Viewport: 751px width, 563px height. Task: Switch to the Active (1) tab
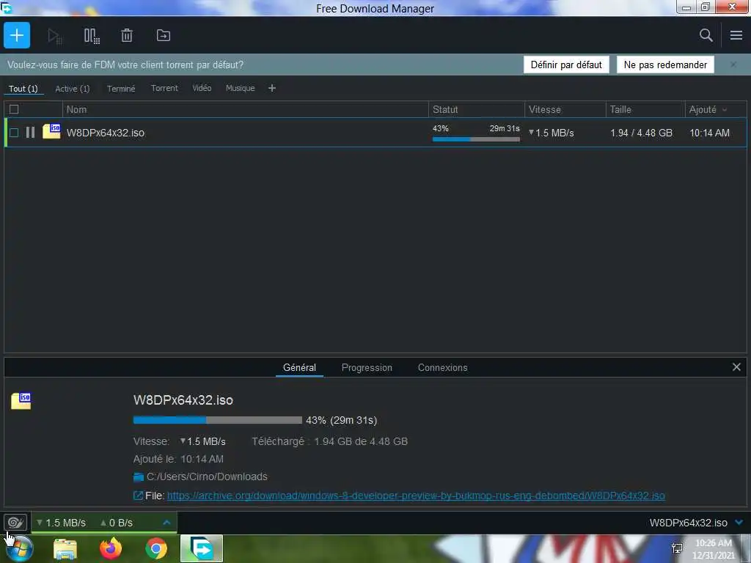[x=73, y=89]
